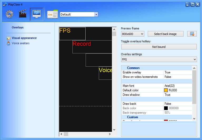This screenshot has width=202, height=140.
Task: Click the Voice avatars person icon
Action: (x=9, y=43)
